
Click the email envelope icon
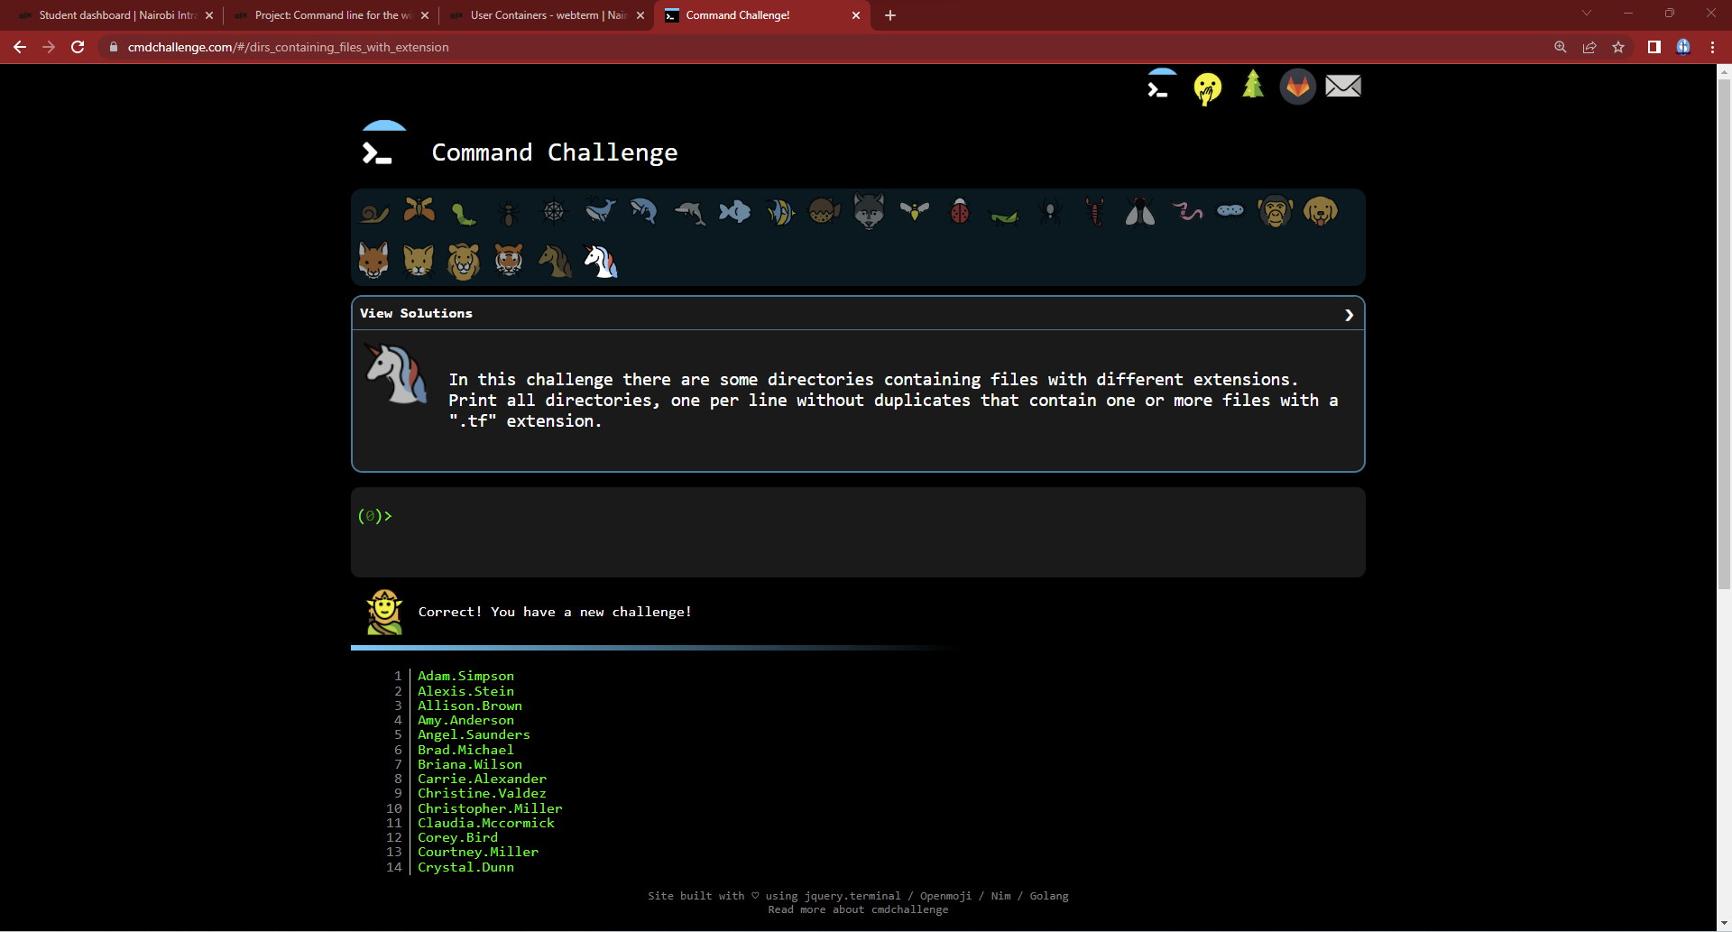pyautogui.click(x=1343, y=86)
